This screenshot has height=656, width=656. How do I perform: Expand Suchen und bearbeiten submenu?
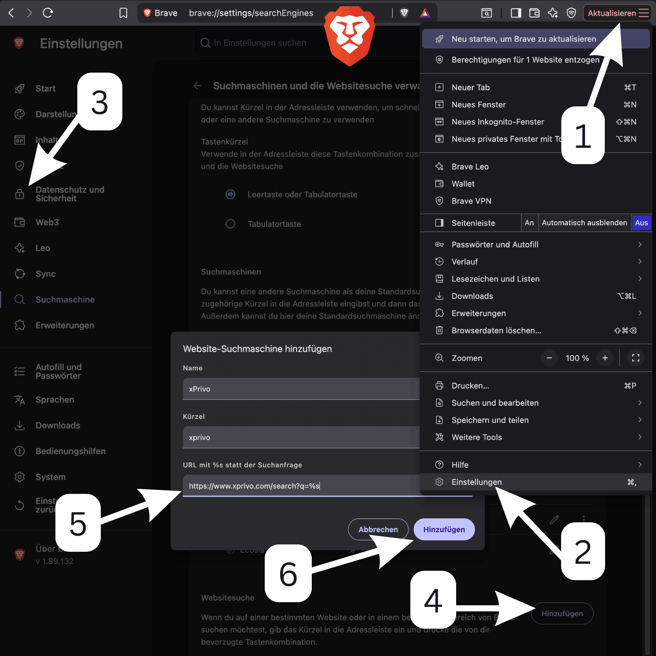click(536, 403)
